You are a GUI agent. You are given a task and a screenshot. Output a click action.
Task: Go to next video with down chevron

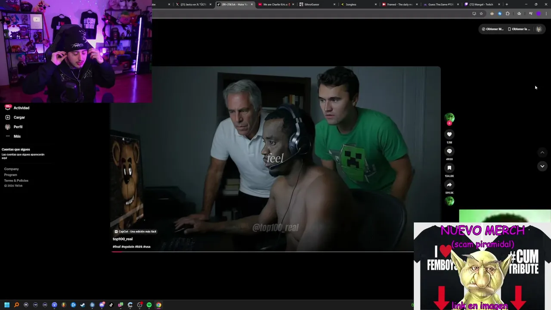[542, 166]
